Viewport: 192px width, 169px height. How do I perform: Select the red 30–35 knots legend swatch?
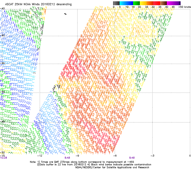tap(157, 3)
